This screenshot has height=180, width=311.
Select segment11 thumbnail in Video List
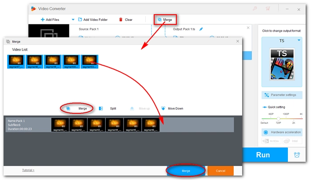pyautogui.click(x=89, y=62)
